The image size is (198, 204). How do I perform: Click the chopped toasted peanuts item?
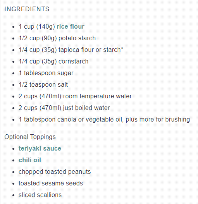tap(55, 172)
